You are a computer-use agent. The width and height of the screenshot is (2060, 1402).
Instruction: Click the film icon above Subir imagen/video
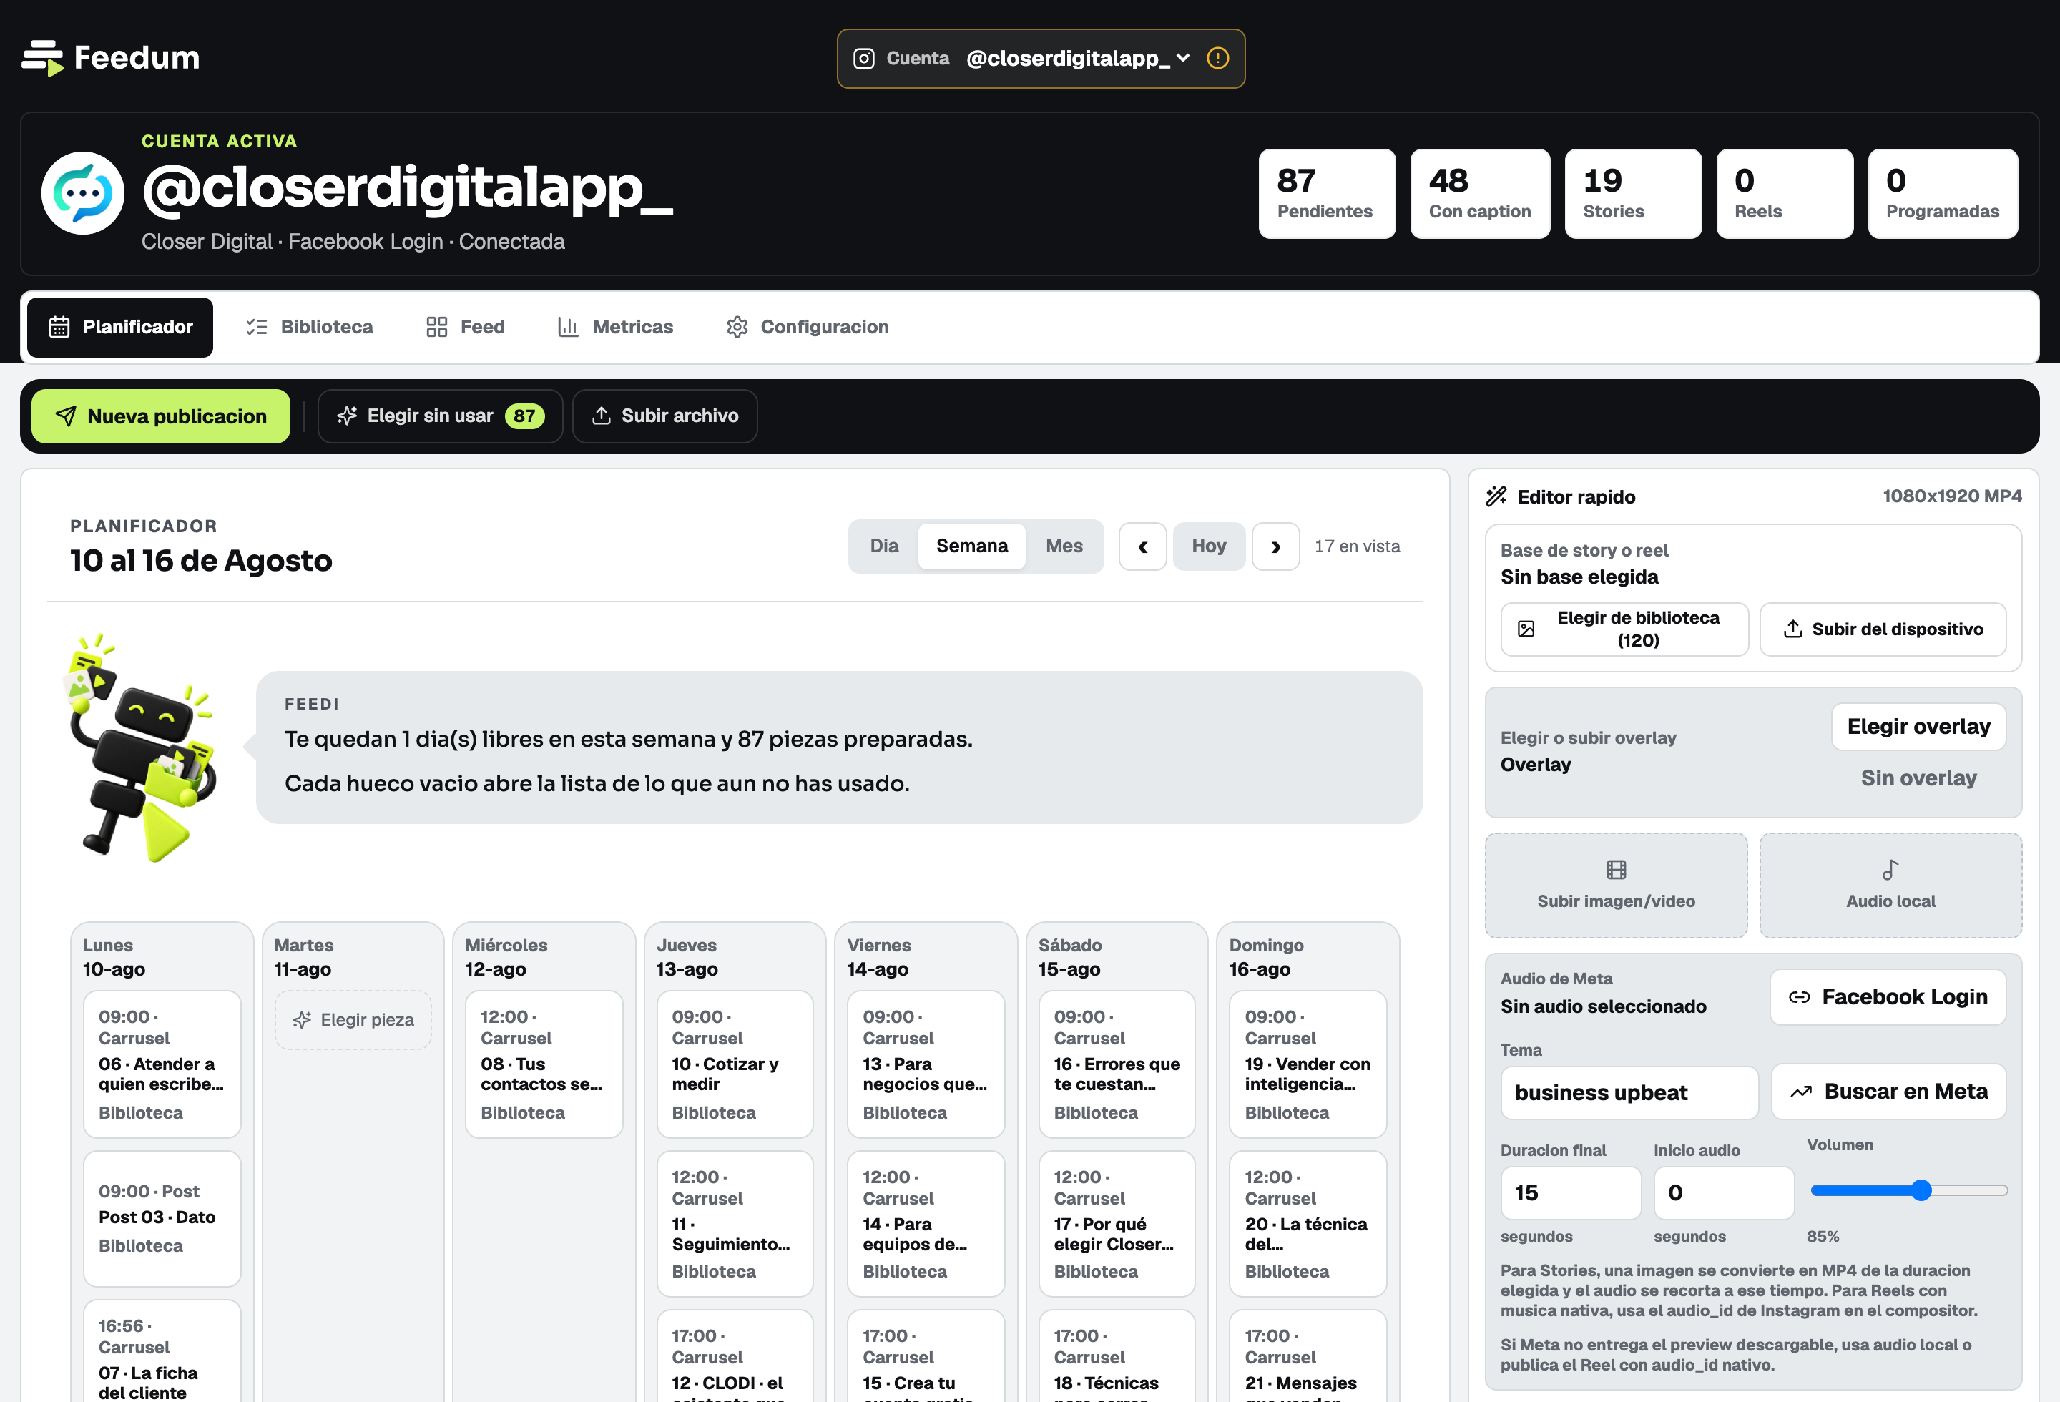tap(1617, 871)
